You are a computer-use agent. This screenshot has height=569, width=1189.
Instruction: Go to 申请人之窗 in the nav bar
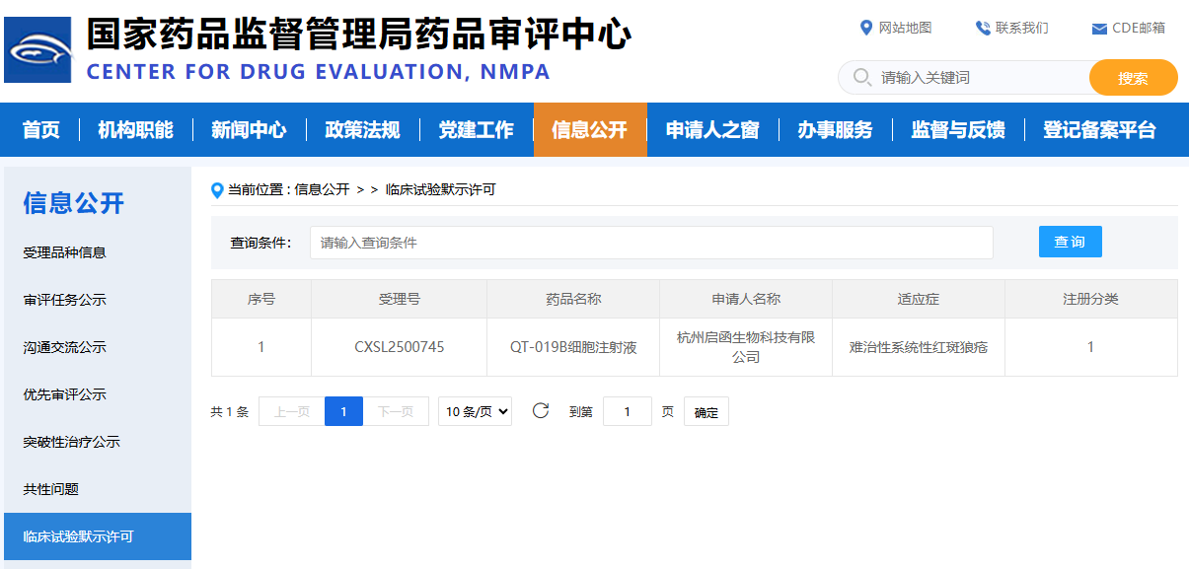click(711, 130)
